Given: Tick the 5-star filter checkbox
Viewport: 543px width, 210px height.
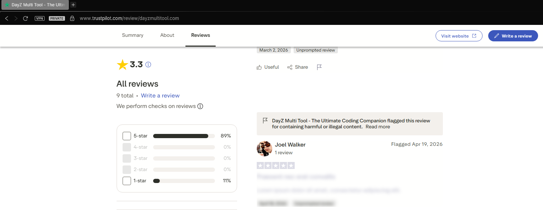Looking at the screenshot, I should 127,136.
